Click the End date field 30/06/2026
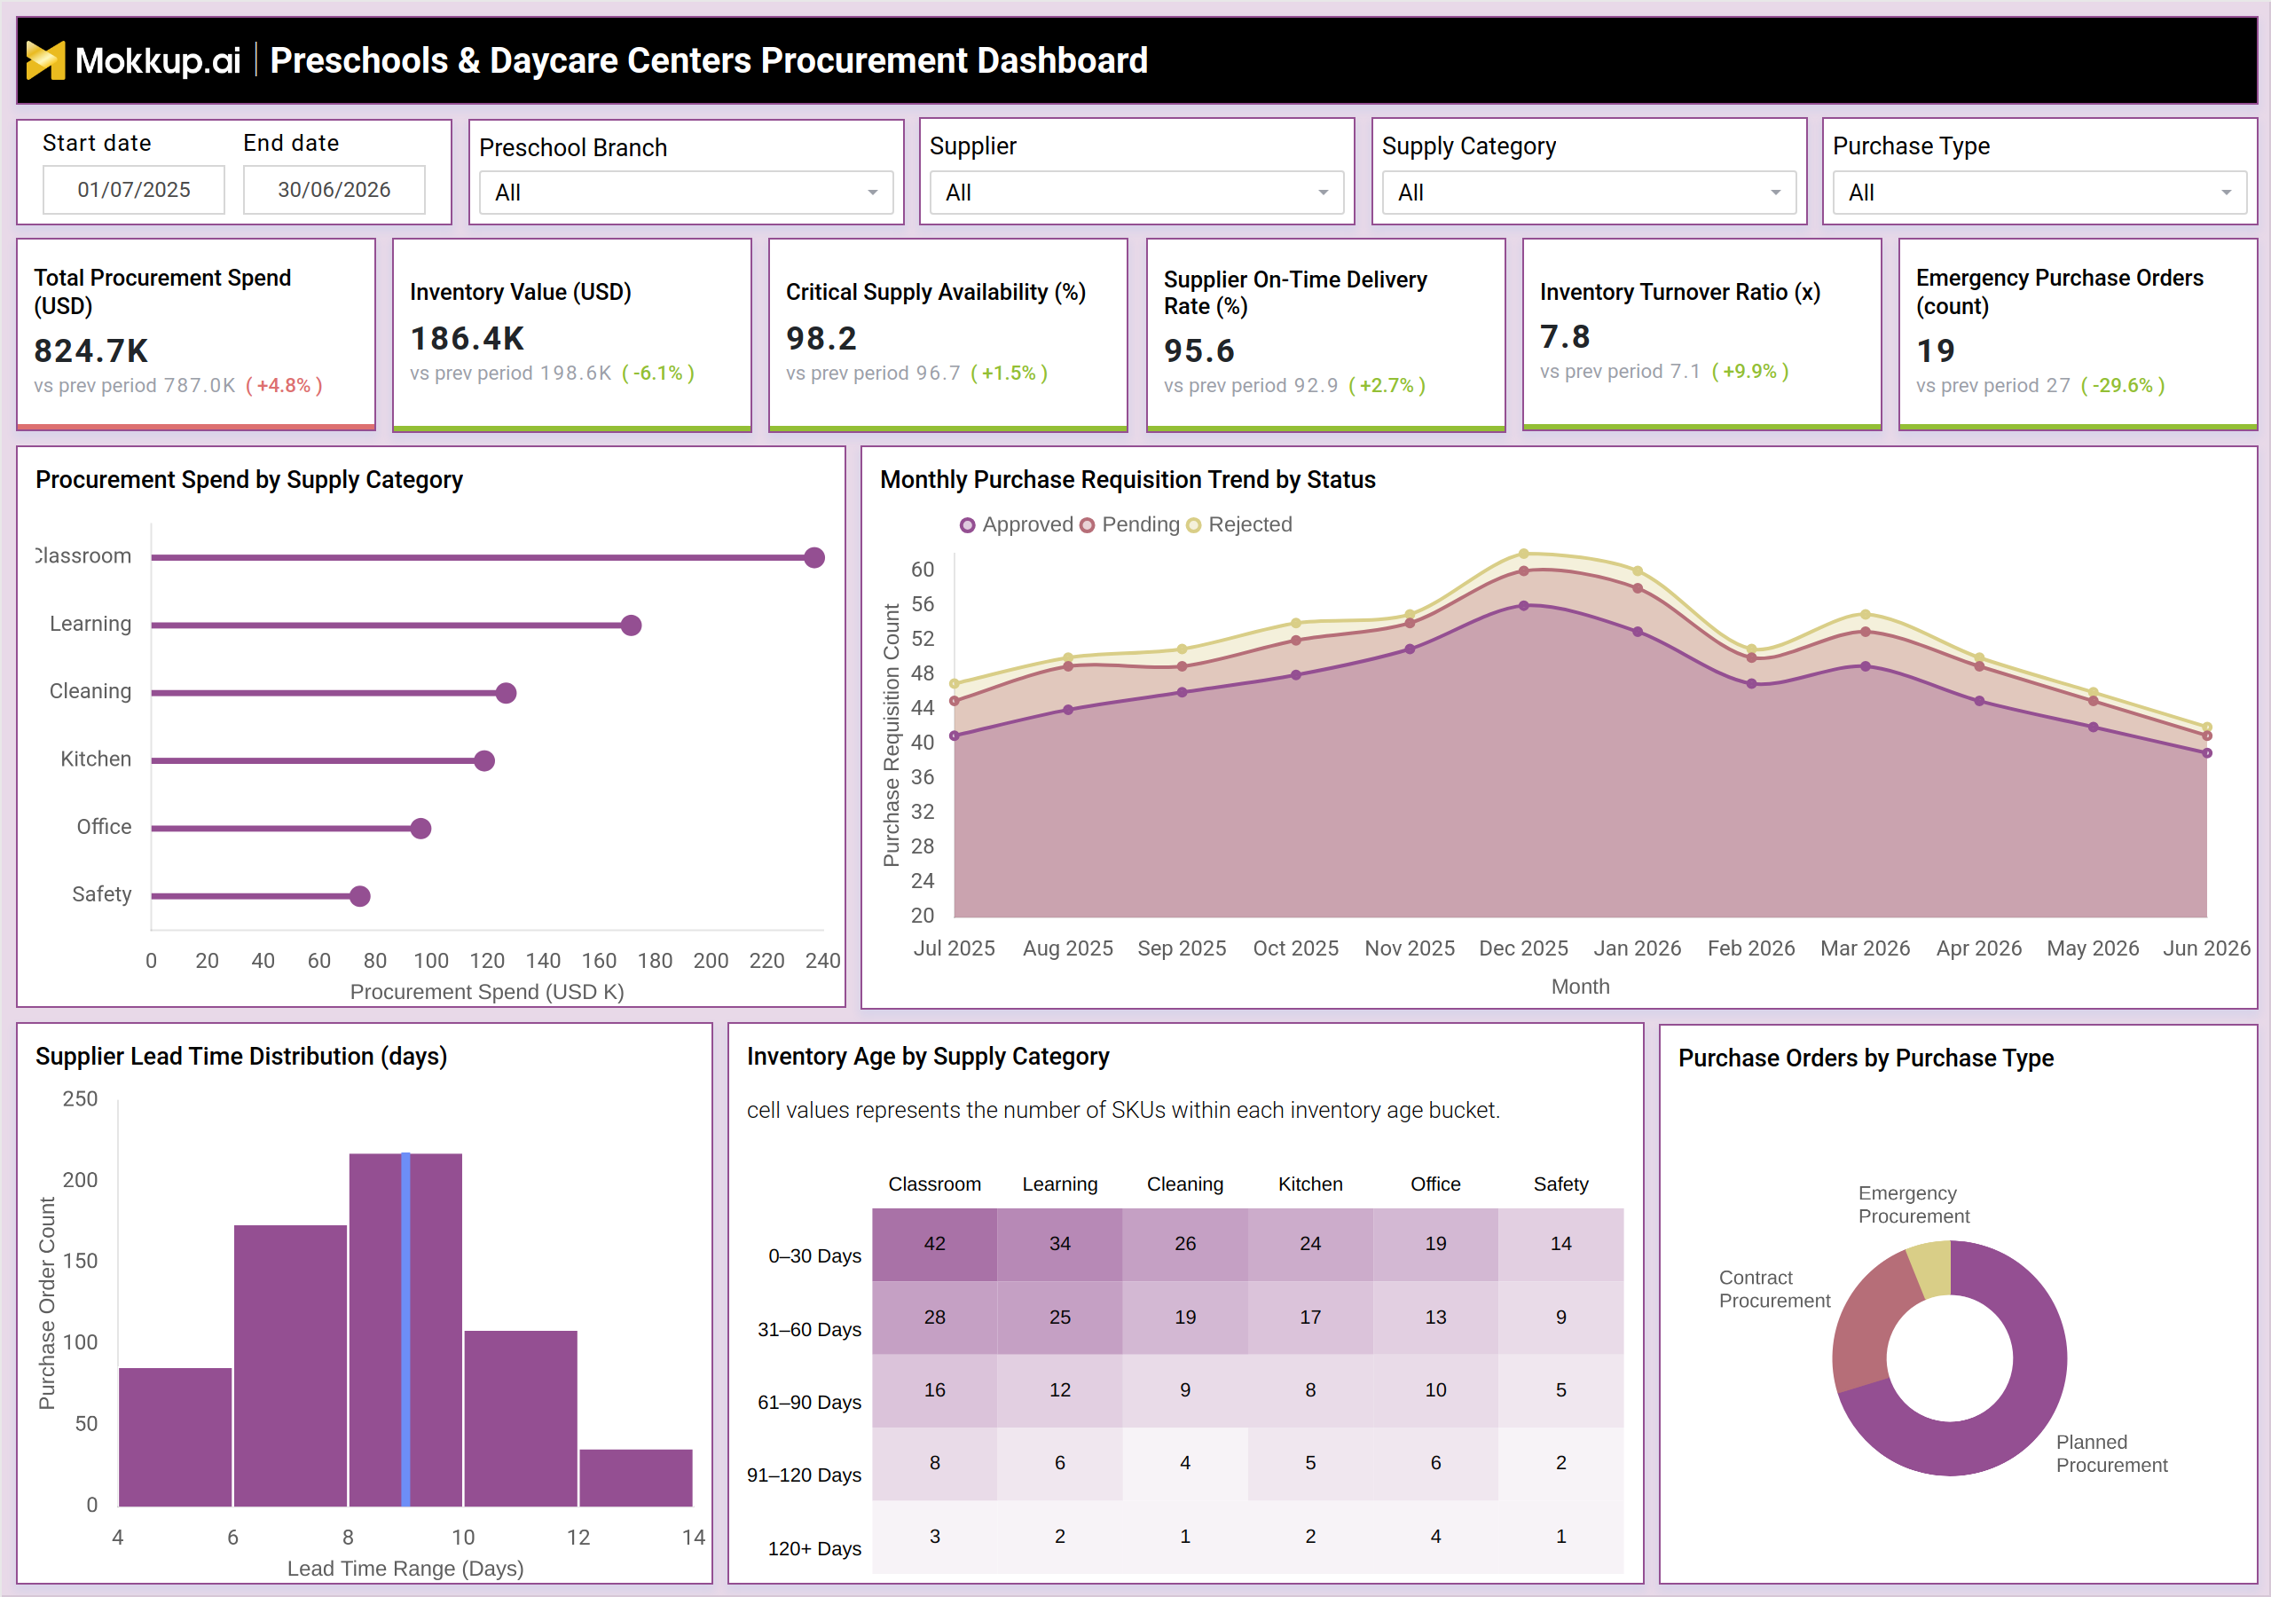 pyautogui.click(x=334, y=190)
